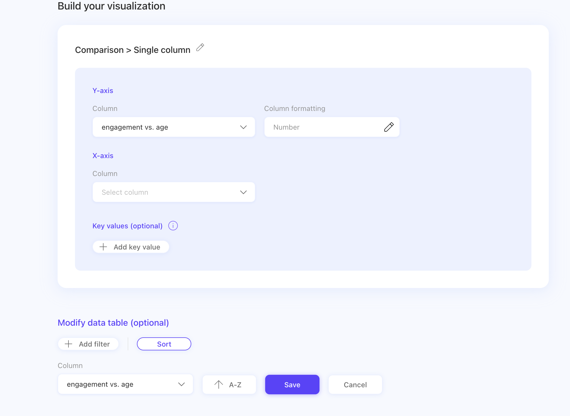Toggle the Sort pill option
Image resolution: width=570 pixels, height=416 pixels.
point(164,344)
